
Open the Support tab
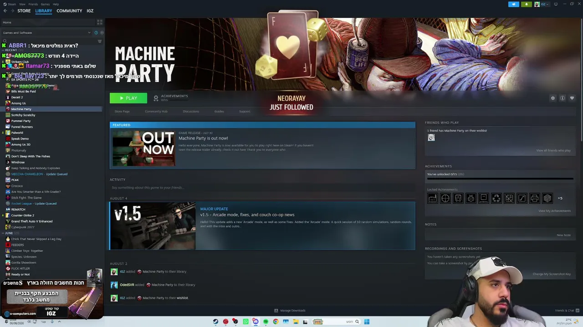(x=245, y=111)
